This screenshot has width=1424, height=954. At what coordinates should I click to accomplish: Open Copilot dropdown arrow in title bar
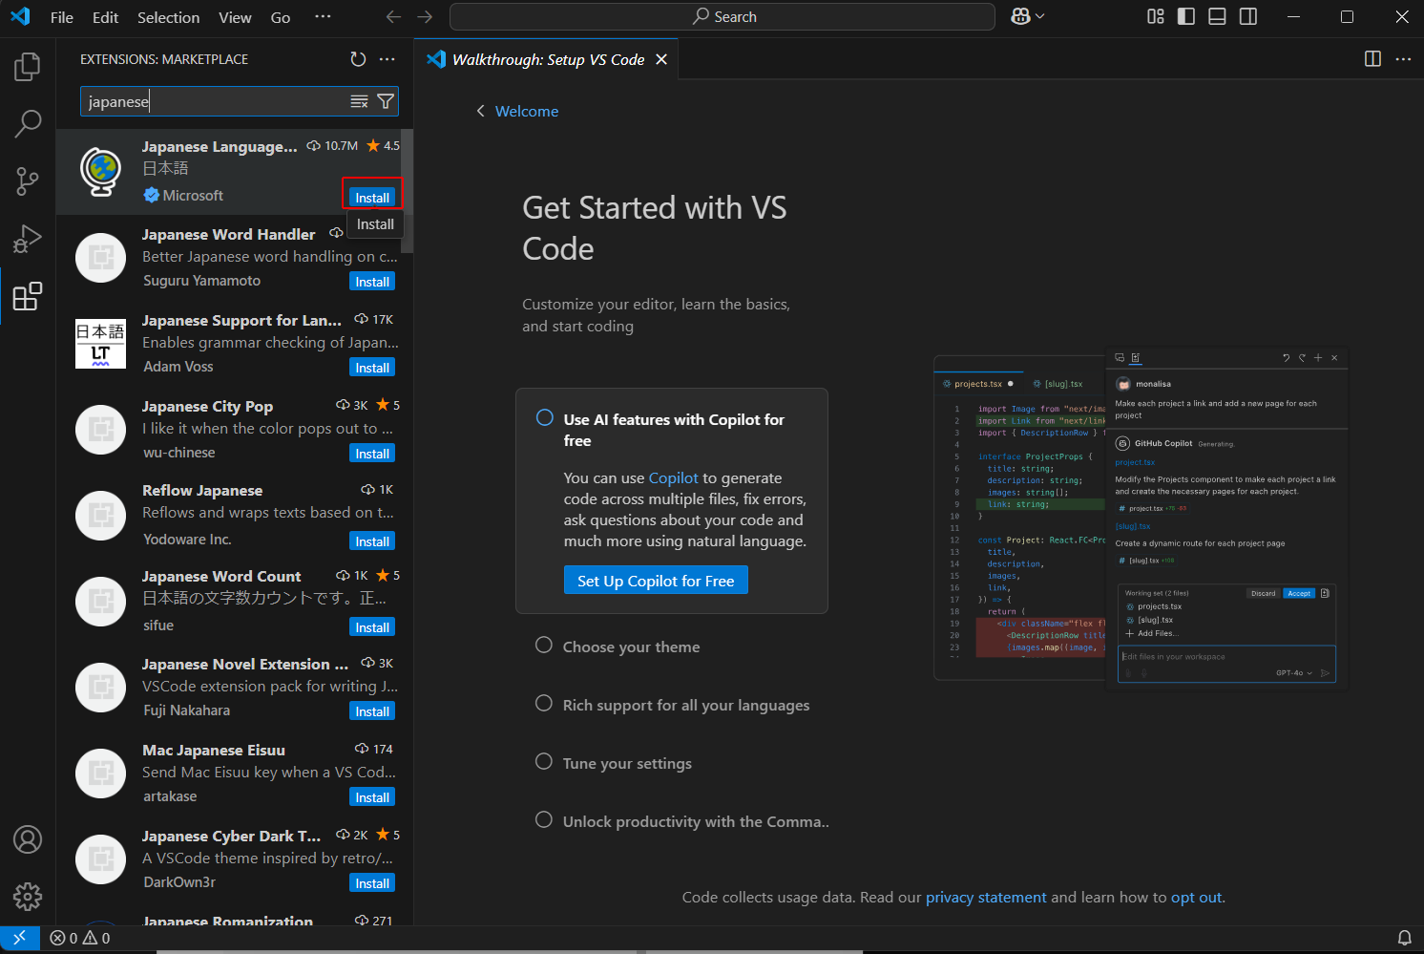click(x=1040, y=16)
